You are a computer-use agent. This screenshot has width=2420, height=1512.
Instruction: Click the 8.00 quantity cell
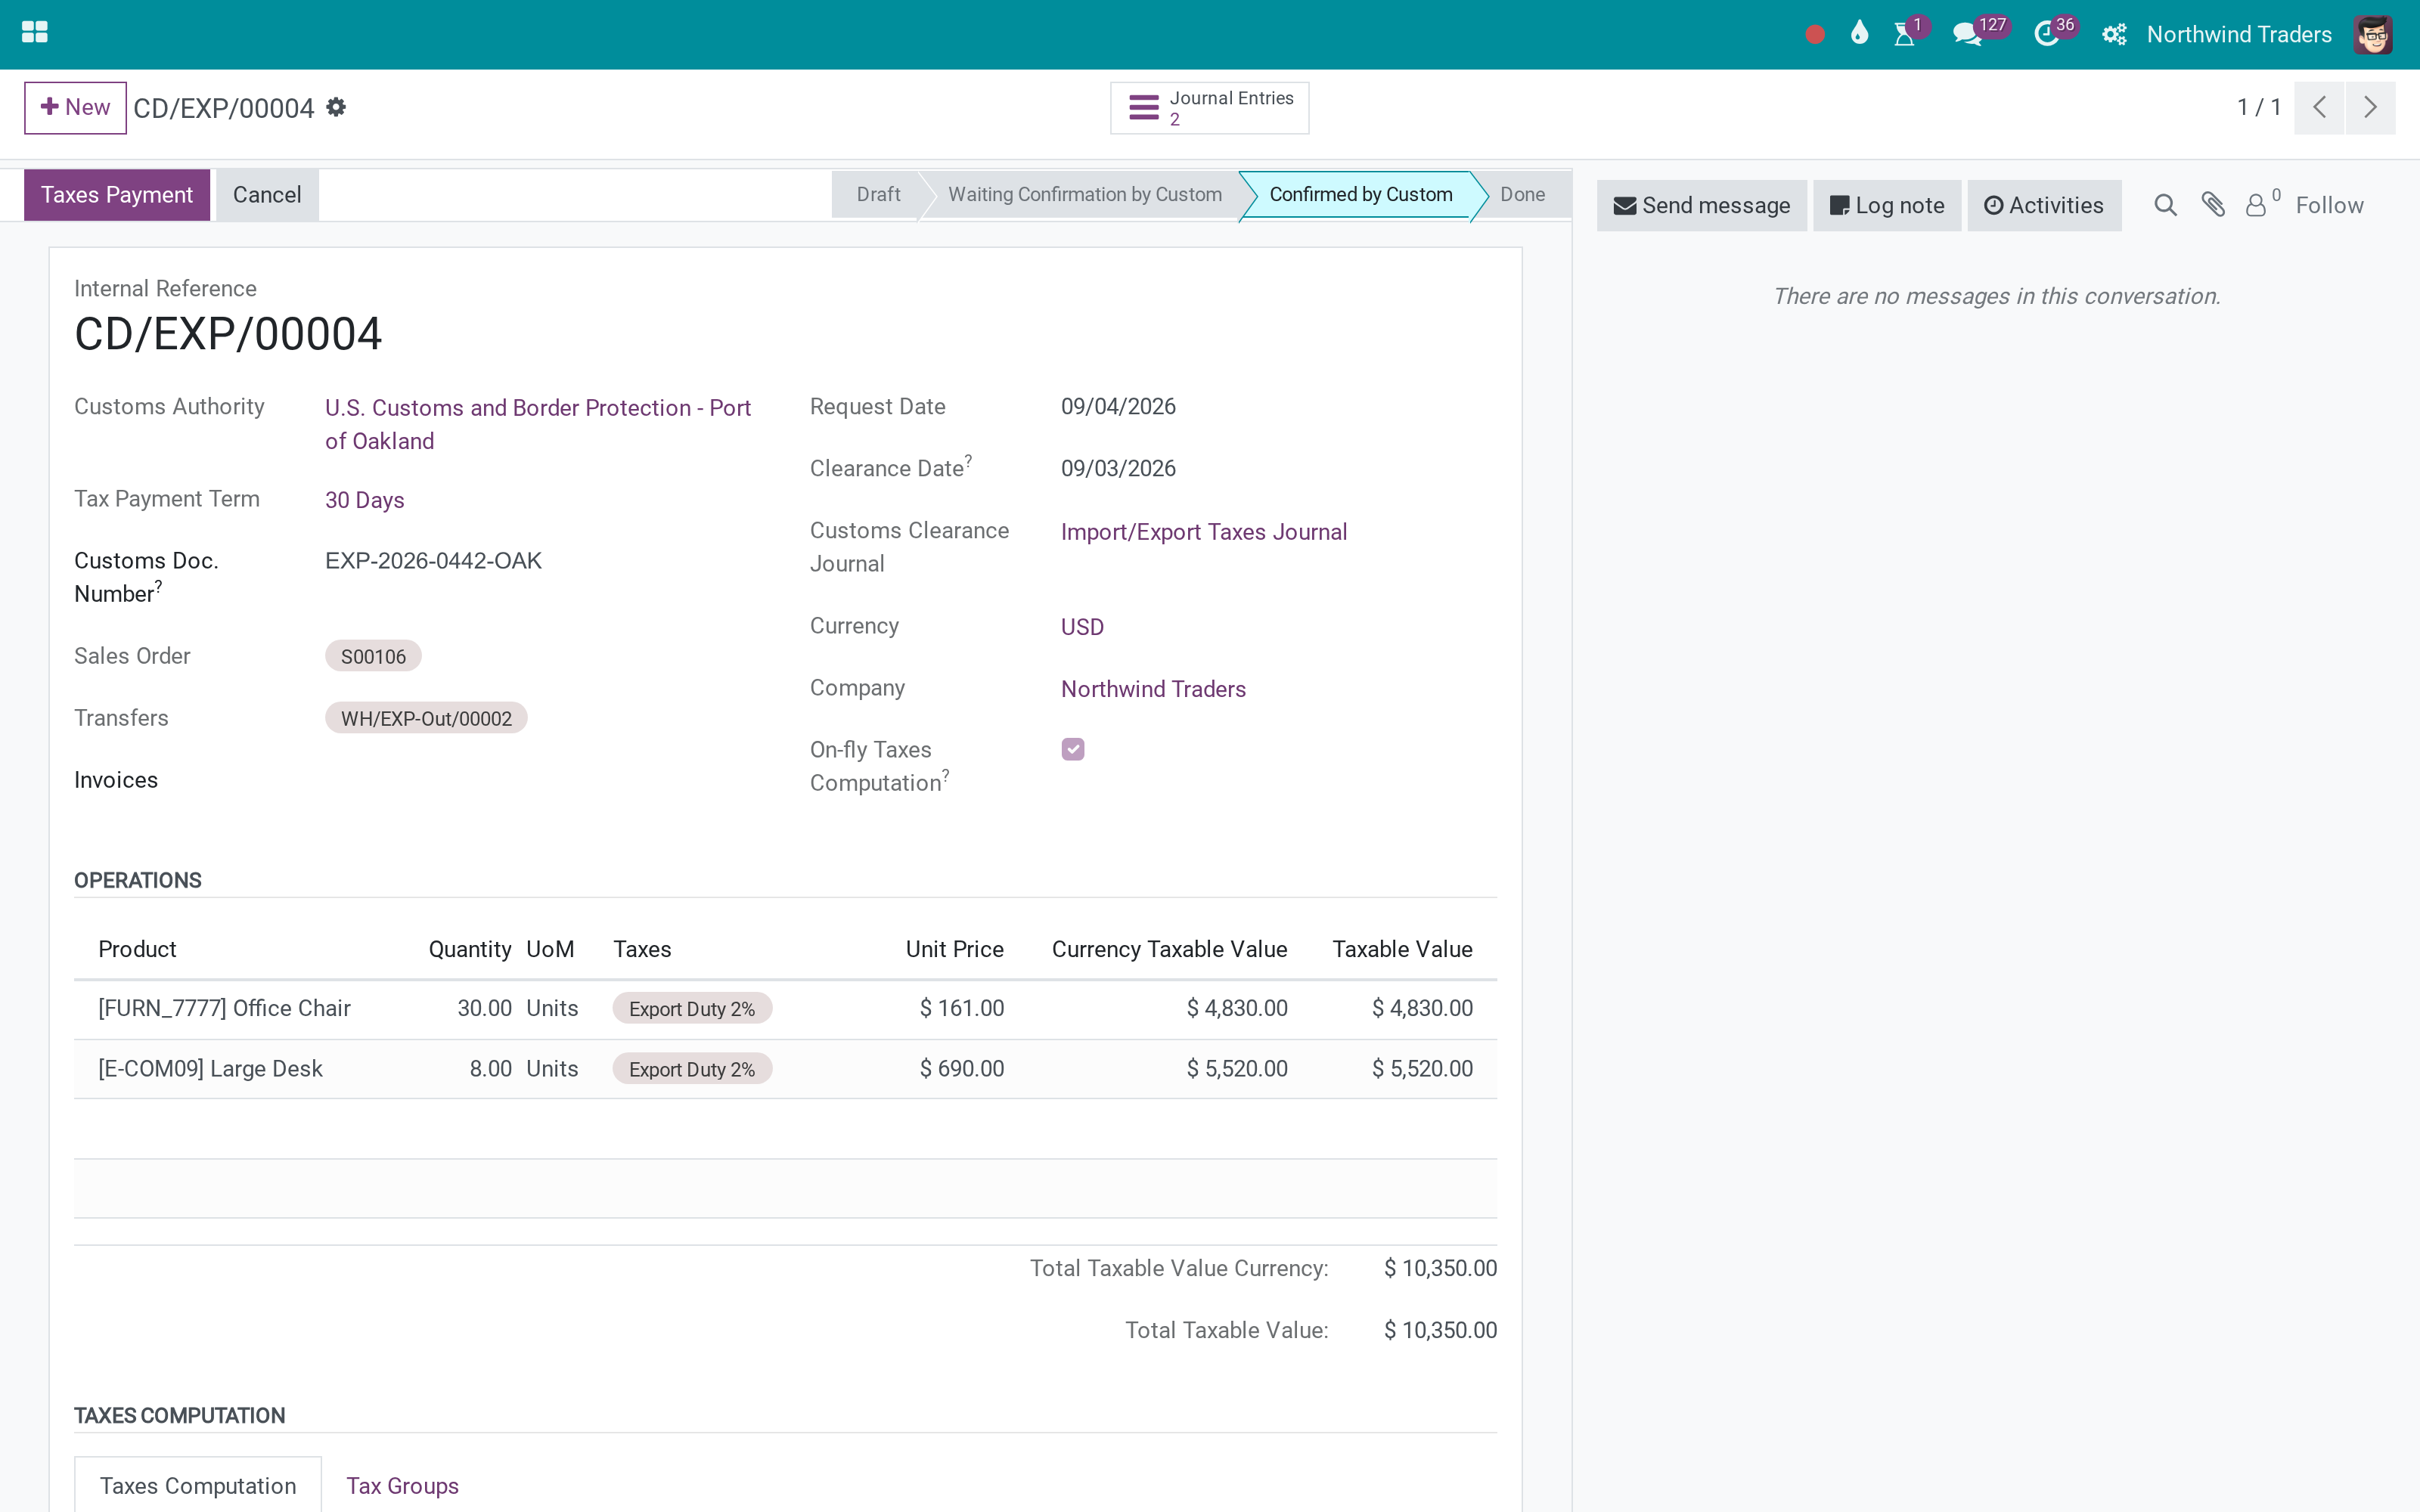click(490, 1068)
